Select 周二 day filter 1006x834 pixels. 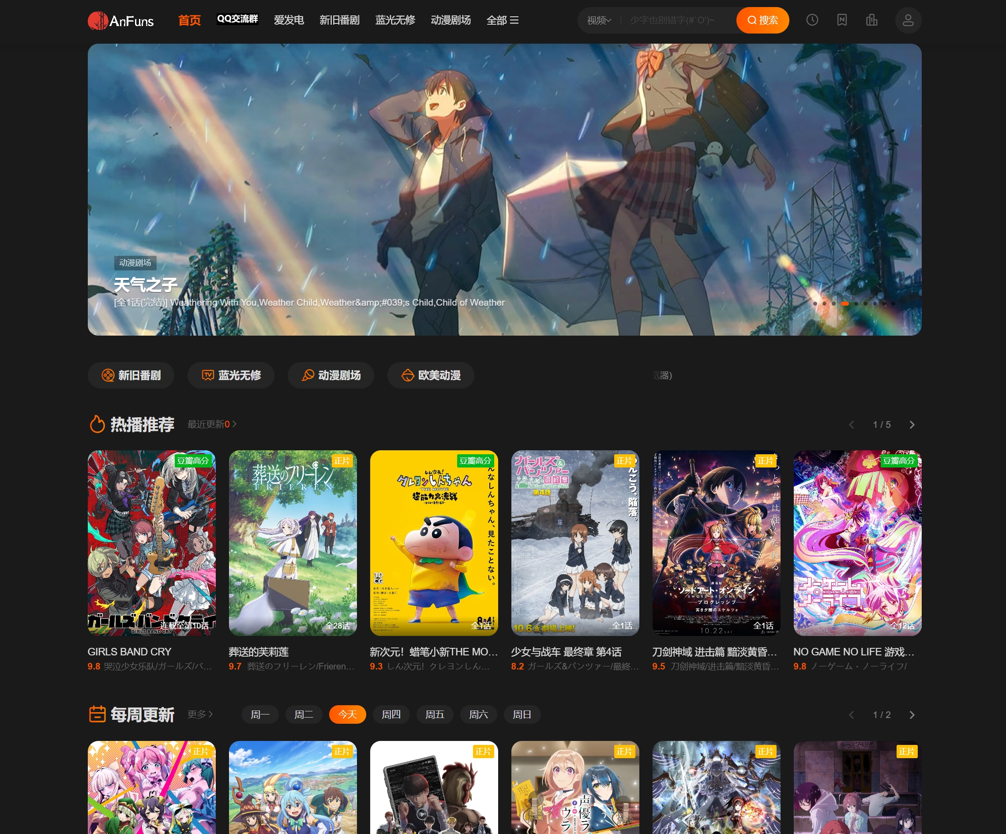304,714
